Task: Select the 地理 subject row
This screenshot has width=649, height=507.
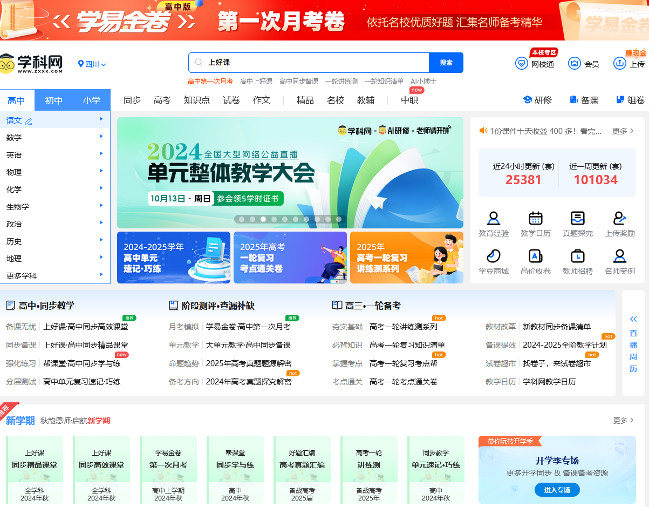Action: 55,259
